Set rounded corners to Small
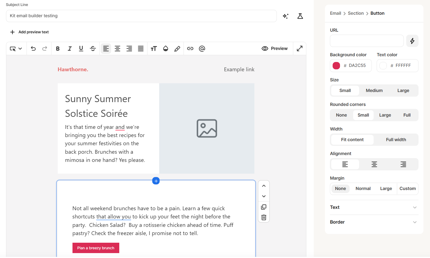The height and width of the screenshot is (258, 430). [363, 115]
